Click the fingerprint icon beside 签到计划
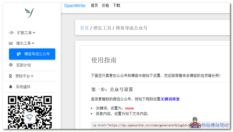 (x=11, y=65)
